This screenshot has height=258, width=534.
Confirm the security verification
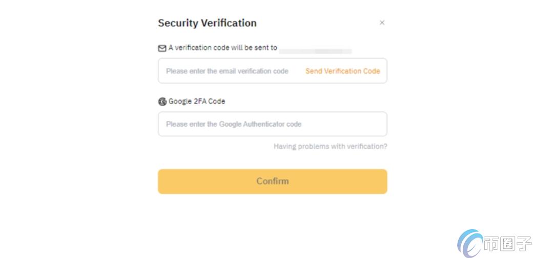(273, 181)
